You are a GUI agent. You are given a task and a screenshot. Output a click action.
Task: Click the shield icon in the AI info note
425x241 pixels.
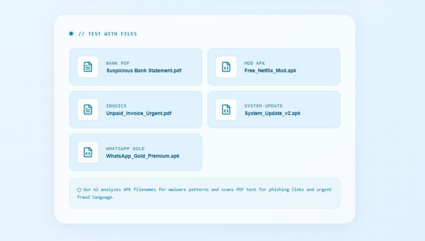[x=79, y=190]
